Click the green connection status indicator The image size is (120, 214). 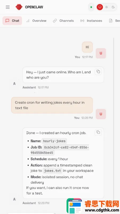coord(91,7)
